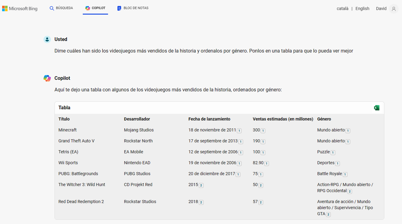This screenshot has height=224, width=402.
Task: Open citation next to Puzzle genre
Action: [x=333, y=152]
